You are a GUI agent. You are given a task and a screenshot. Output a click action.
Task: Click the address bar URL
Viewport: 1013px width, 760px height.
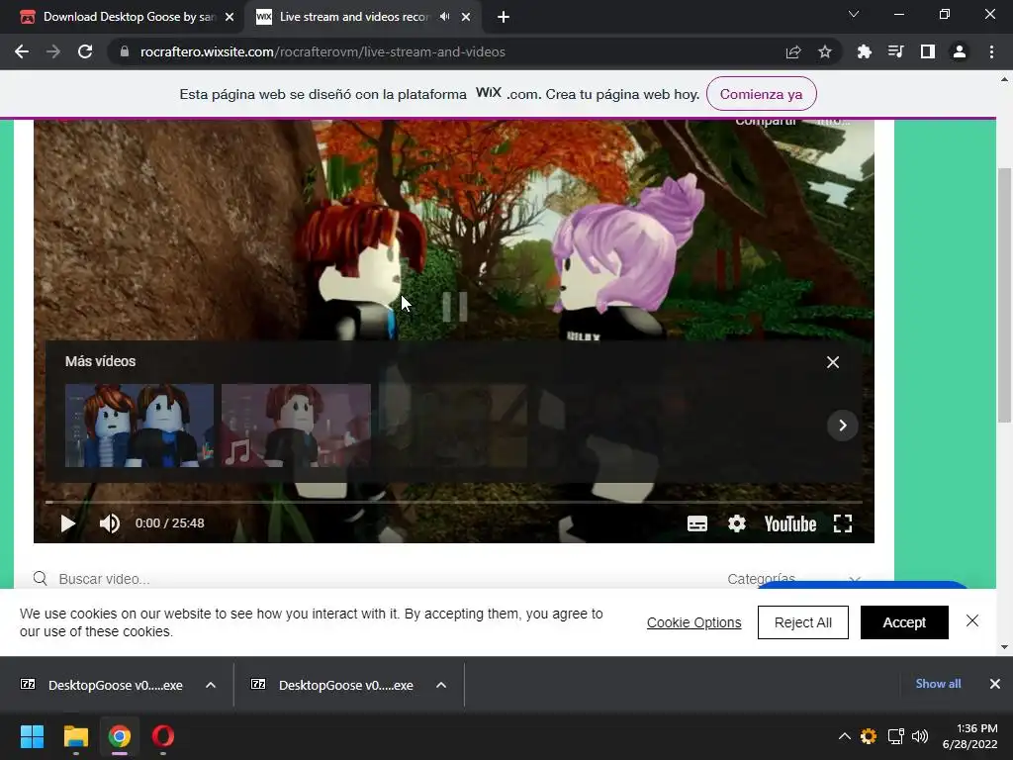(x=322, y=51)
